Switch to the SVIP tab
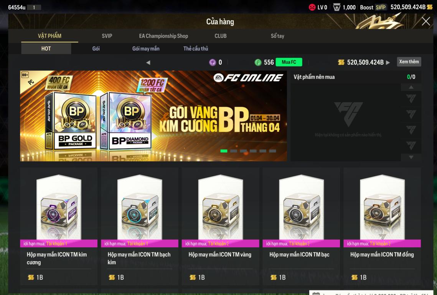 107,36
